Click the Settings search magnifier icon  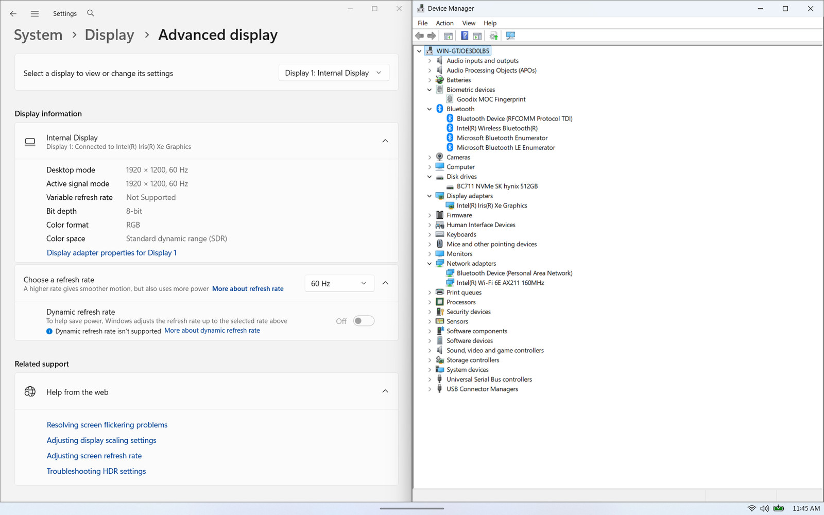click(x=91, y=13)
